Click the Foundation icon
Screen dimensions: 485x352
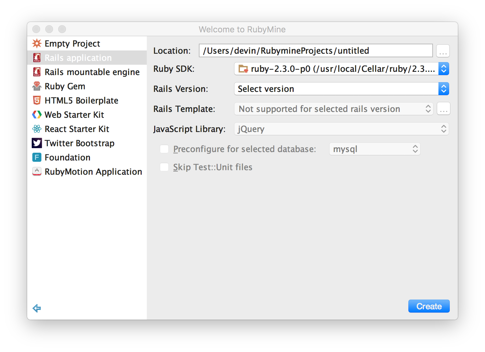click(x=37, y=157)
